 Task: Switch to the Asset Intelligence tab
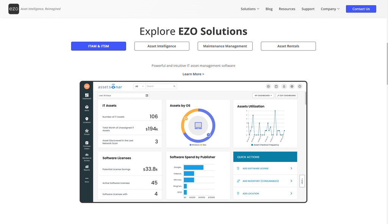tap(161, 46)
